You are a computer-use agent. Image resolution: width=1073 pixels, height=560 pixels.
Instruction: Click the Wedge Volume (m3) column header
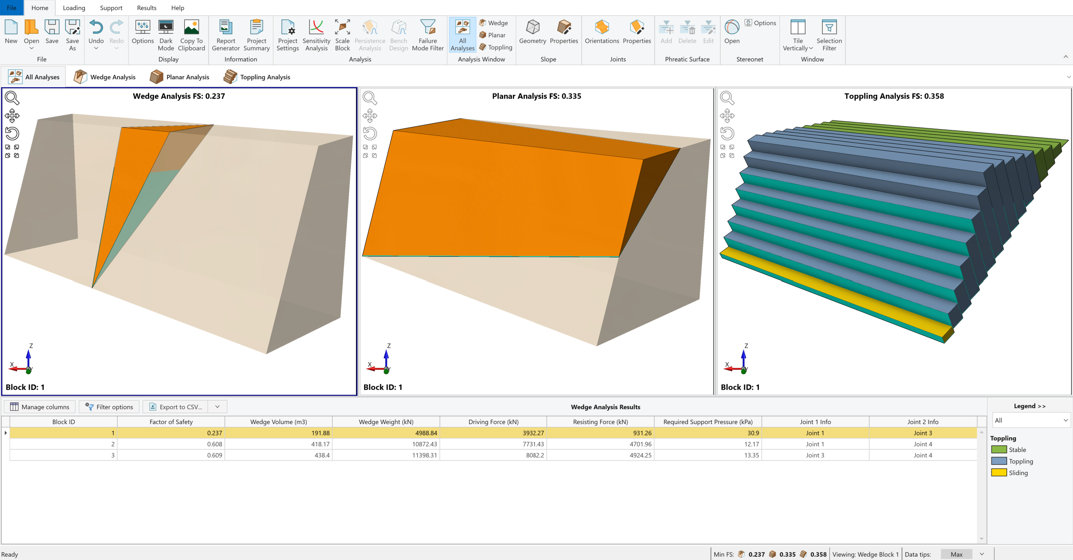(278, 422)
